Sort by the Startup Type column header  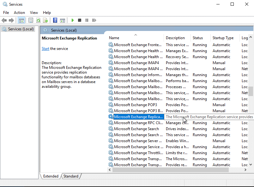[x=225, y=38]
